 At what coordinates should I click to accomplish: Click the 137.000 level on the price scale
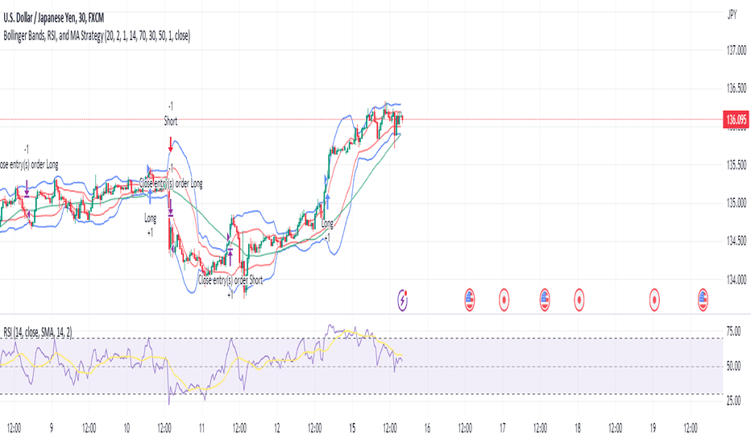pyautogui.click(x=736, y=50)
